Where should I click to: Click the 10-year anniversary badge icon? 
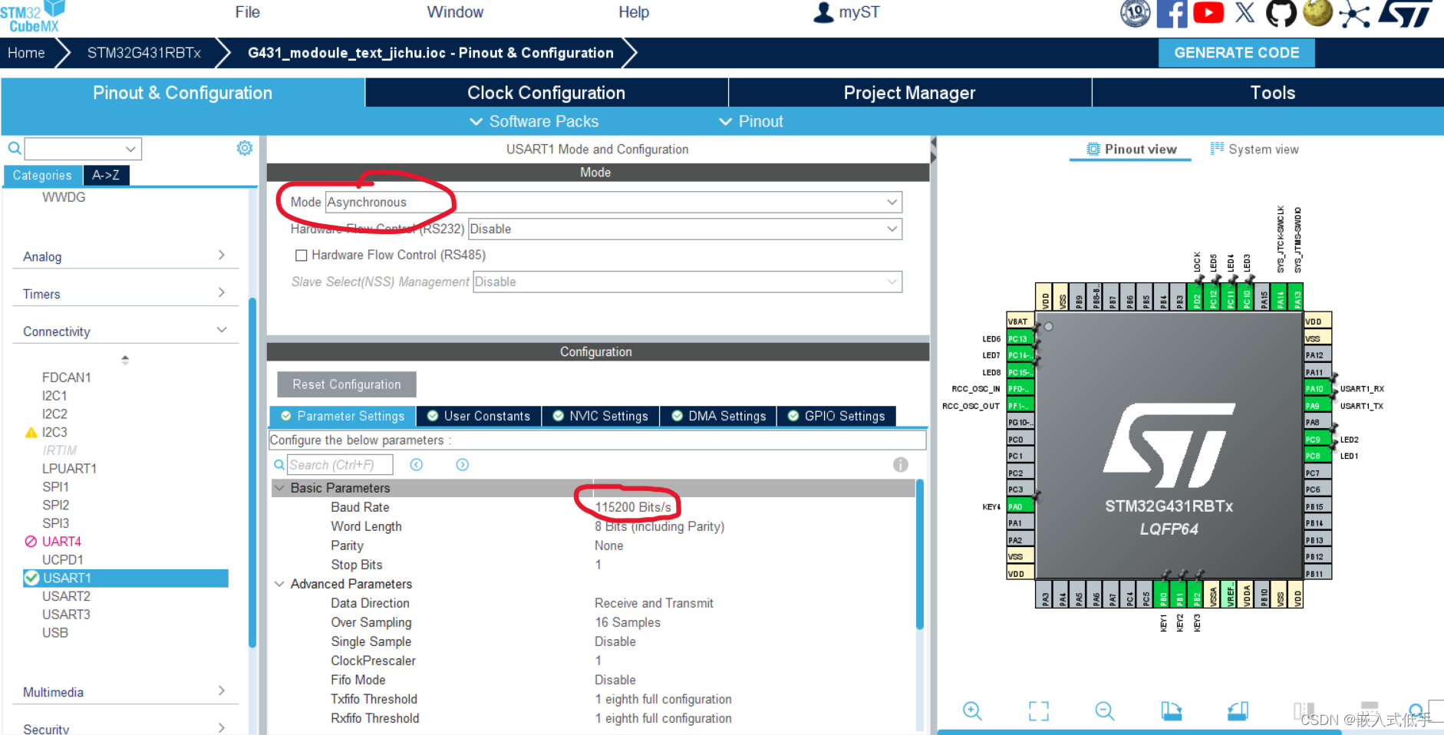click(1136, 13)
